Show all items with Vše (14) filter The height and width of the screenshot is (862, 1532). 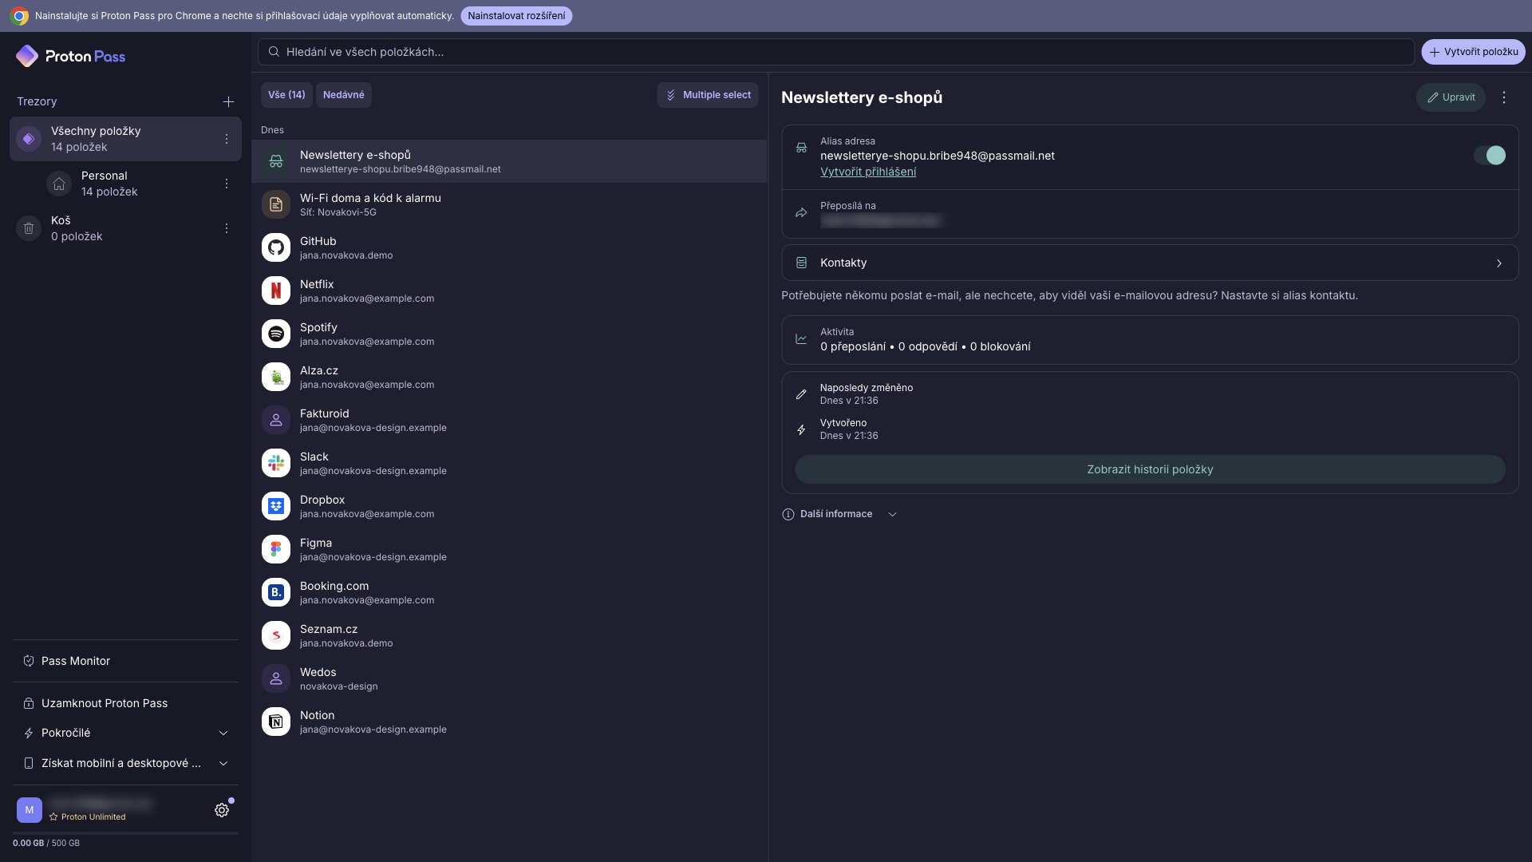pyautogui.click(x=286, y=95)
